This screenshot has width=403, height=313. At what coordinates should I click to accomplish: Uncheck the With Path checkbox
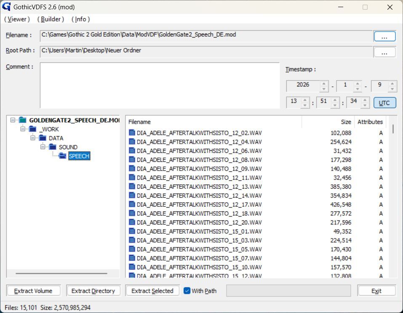pos(187,291)
